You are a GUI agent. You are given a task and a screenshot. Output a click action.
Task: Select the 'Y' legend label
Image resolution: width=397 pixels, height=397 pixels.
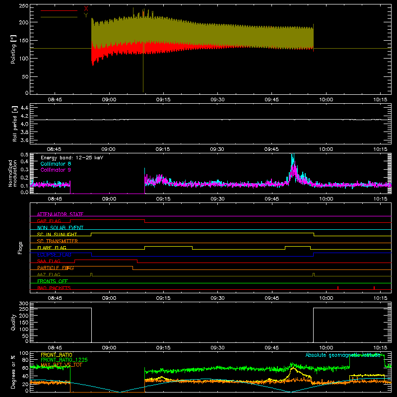point(86,15)
